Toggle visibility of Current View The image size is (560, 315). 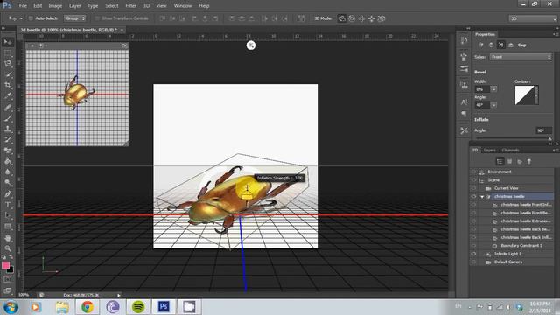473,188
